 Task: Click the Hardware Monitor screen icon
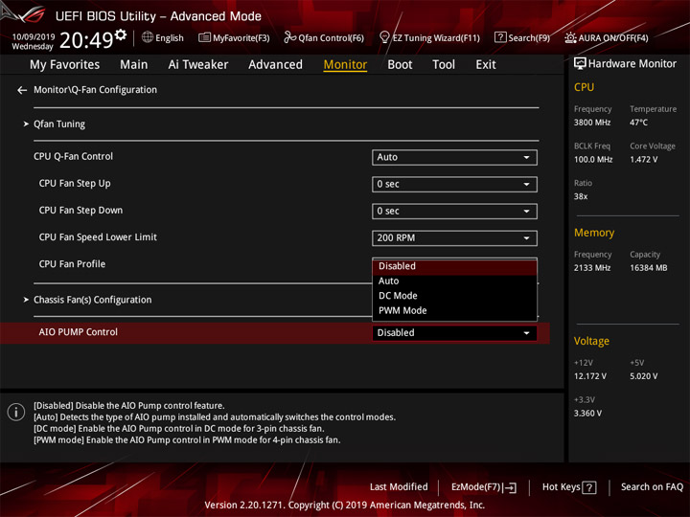point(580,64)
